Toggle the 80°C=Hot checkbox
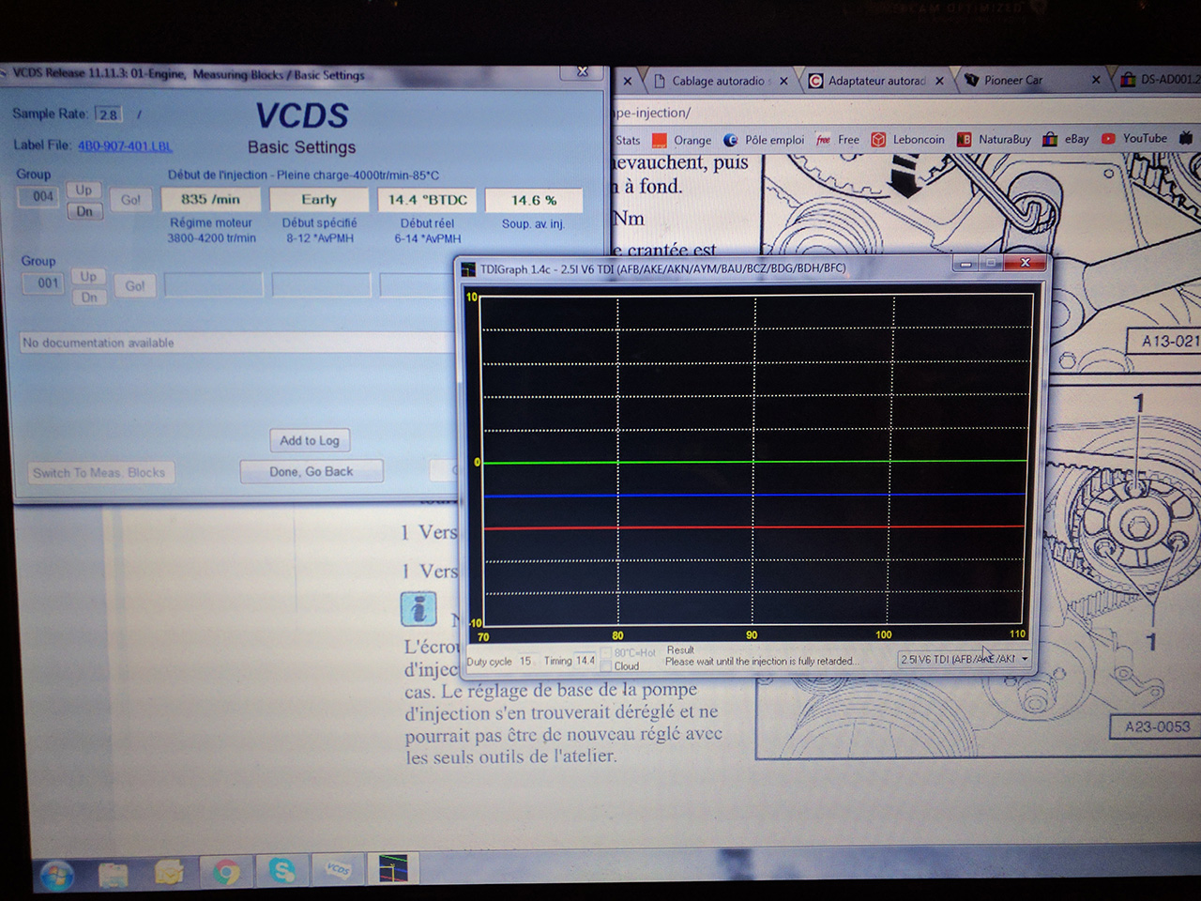Viewport: 1201px width, 901px height. (606, 653)
